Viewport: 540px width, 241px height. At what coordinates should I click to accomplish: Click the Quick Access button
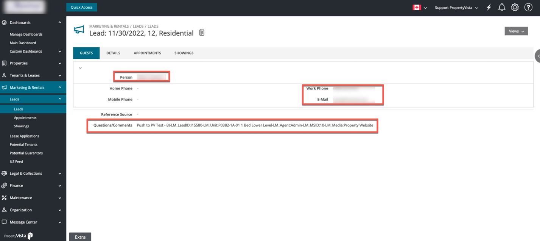click(x=81, y=7)
